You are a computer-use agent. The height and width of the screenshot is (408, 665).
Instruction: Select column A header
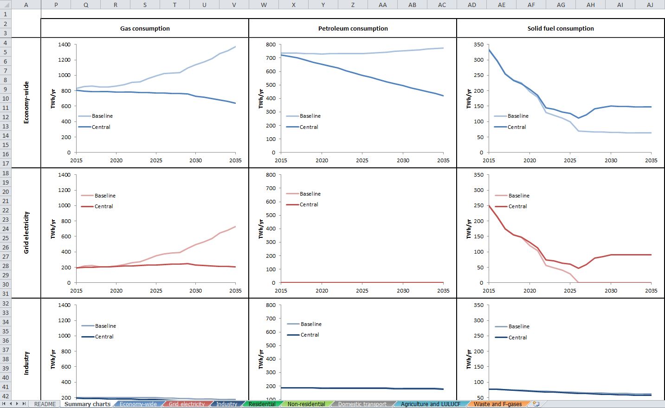click(x=26, y=5)
